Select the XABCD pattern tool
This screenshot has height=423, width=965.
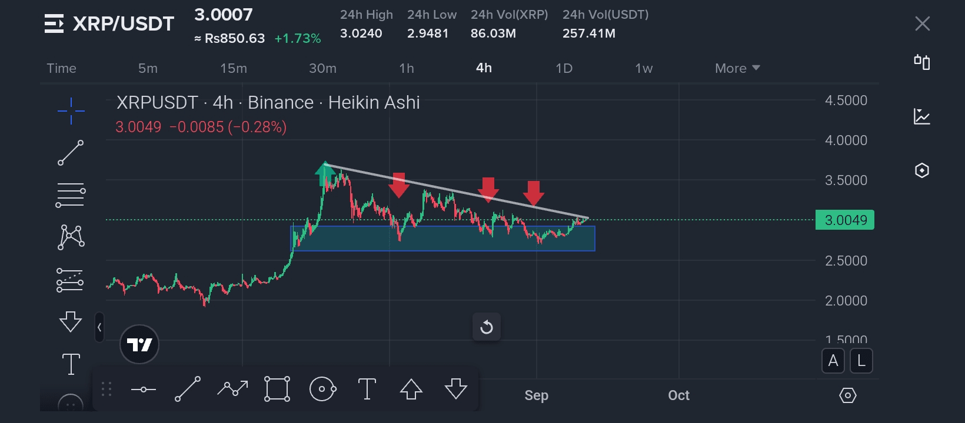71,237
